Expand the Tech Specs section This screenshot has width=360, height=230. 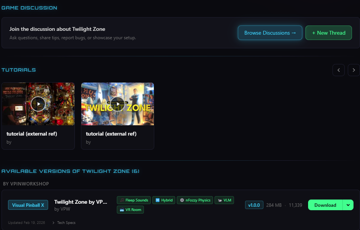pyautogui.click(x=64, y=223)
